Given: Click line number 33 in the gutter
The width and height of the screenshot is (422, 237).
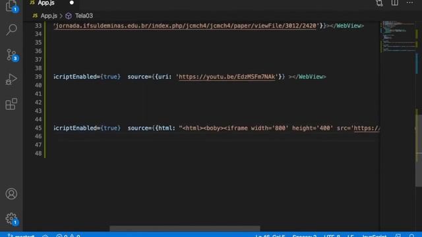Looking at the screenshot, I should point(38,26).
